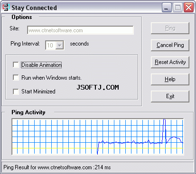Image resolution: width=196 pixels, height=174 pixels.
Task: Check the Start Minimized option
Action: point(16,92)
